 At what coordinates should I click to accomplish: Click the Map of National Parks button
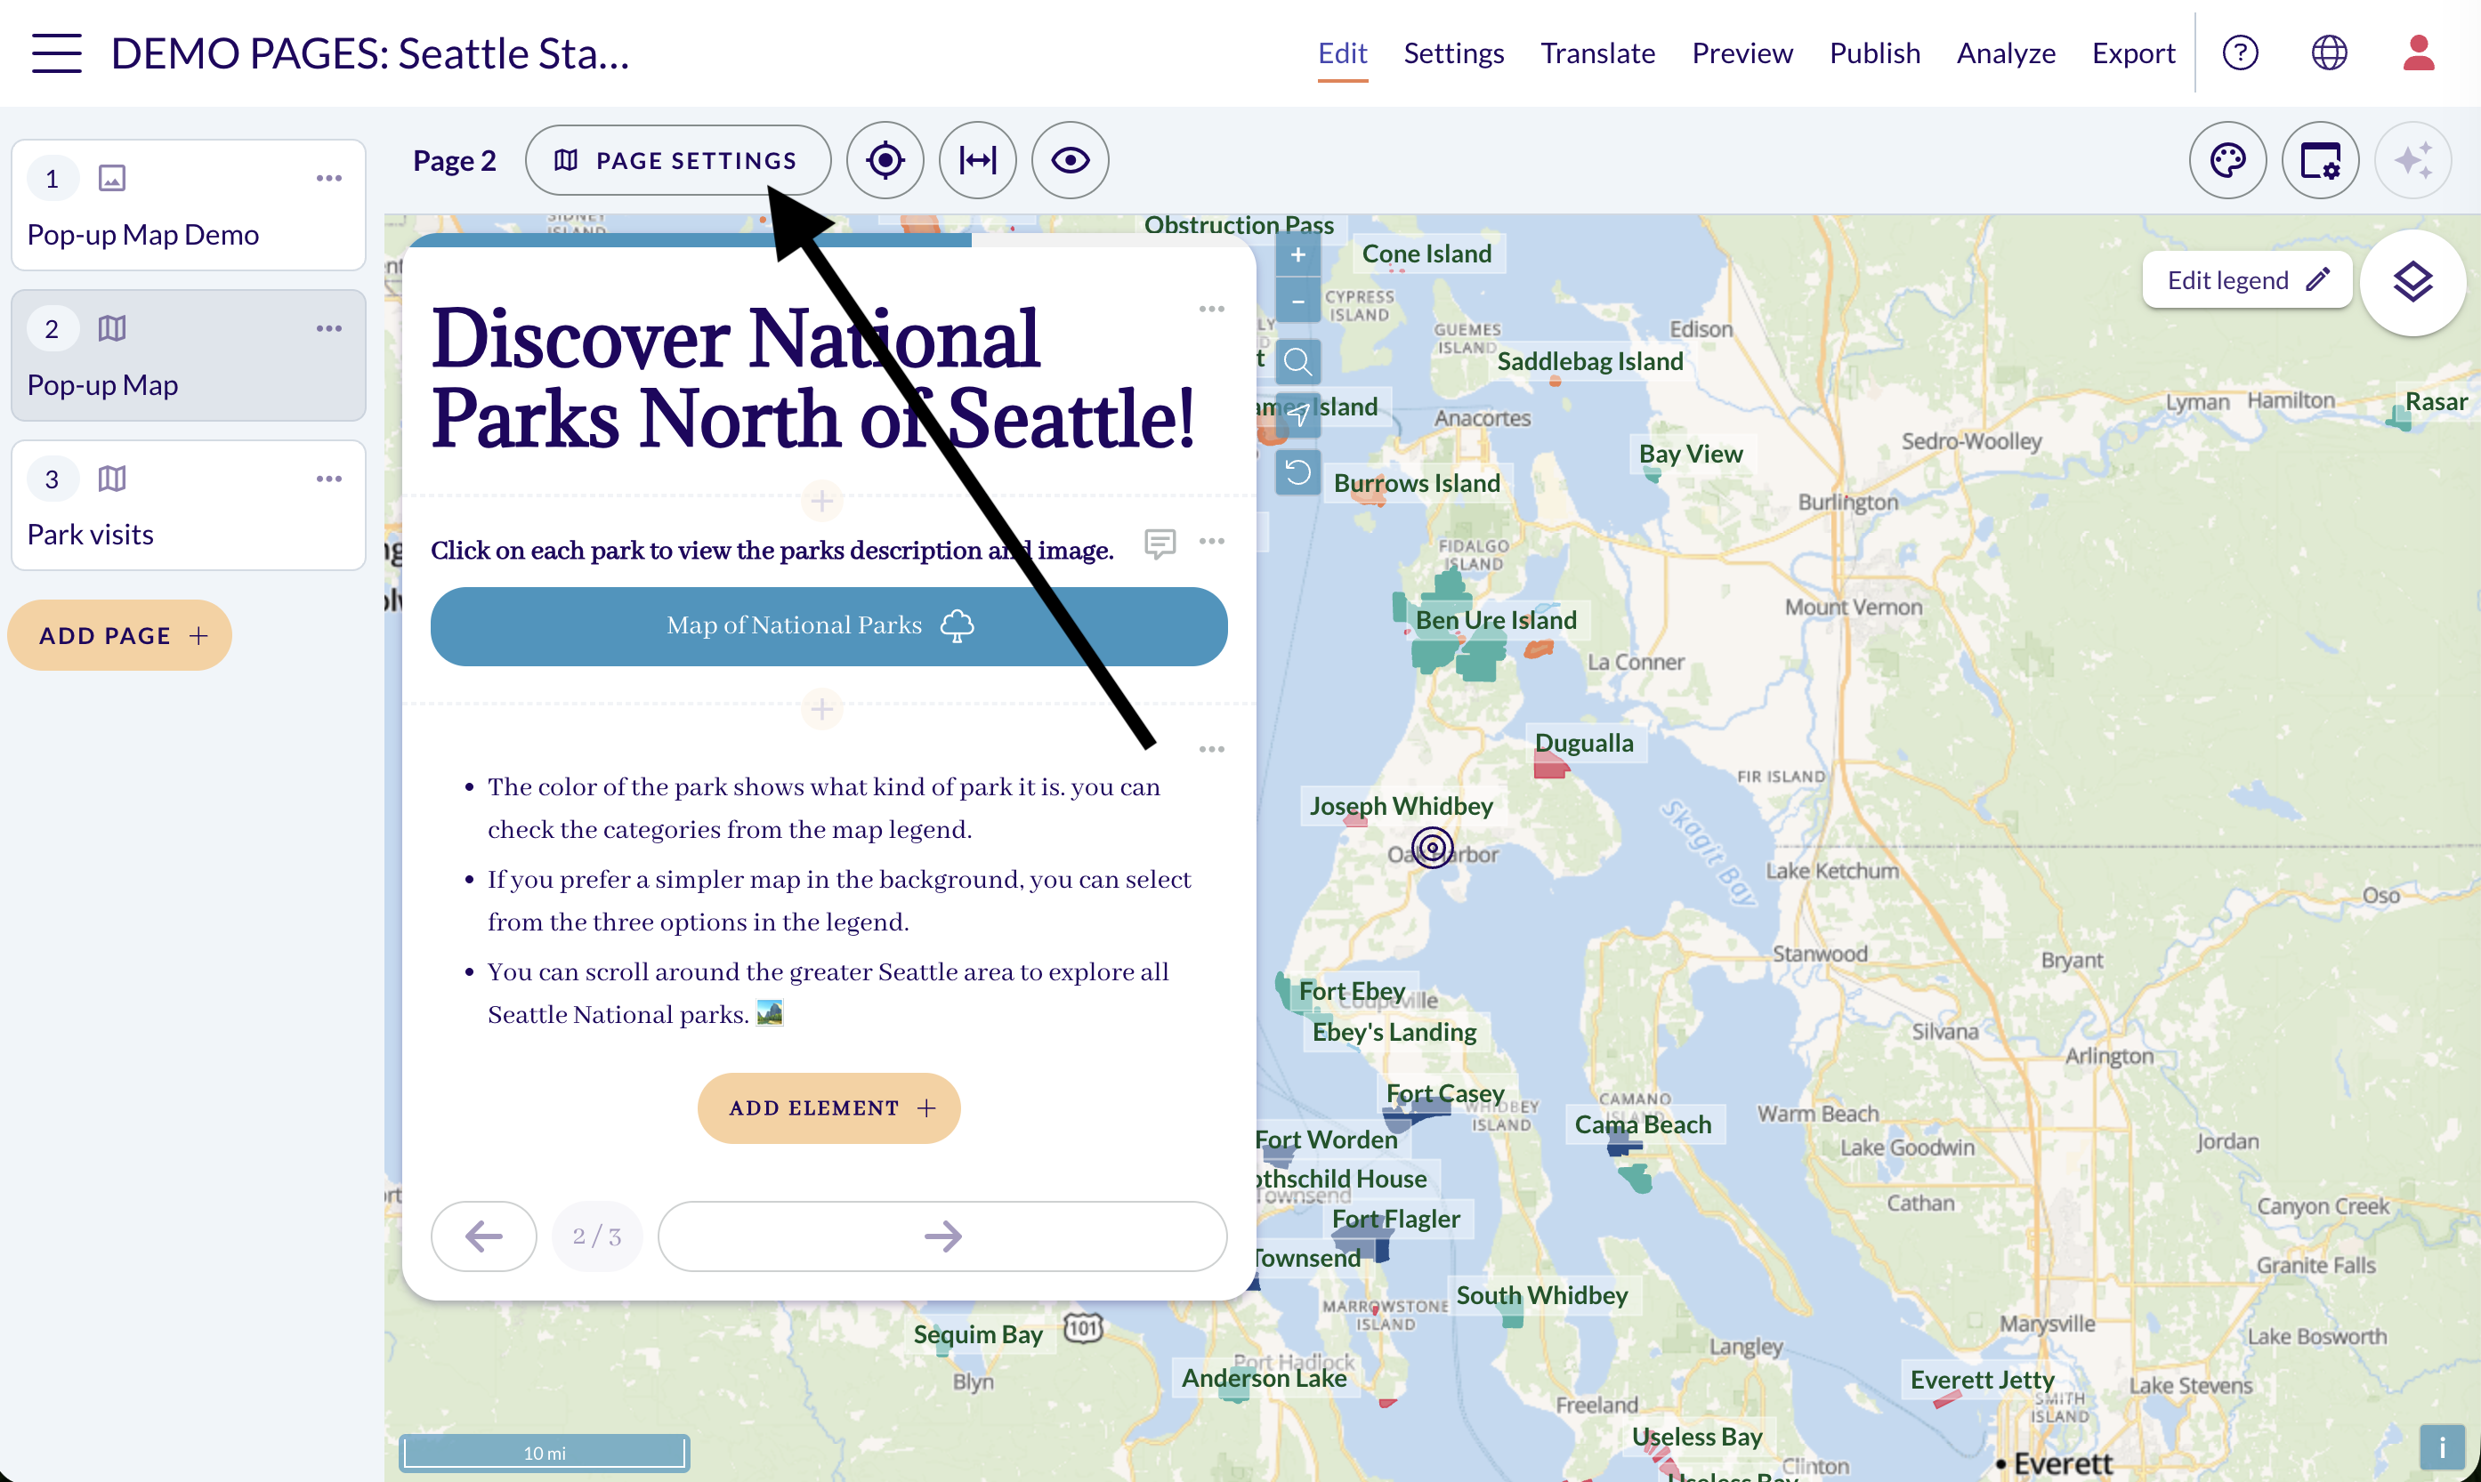tap(829, 626)
